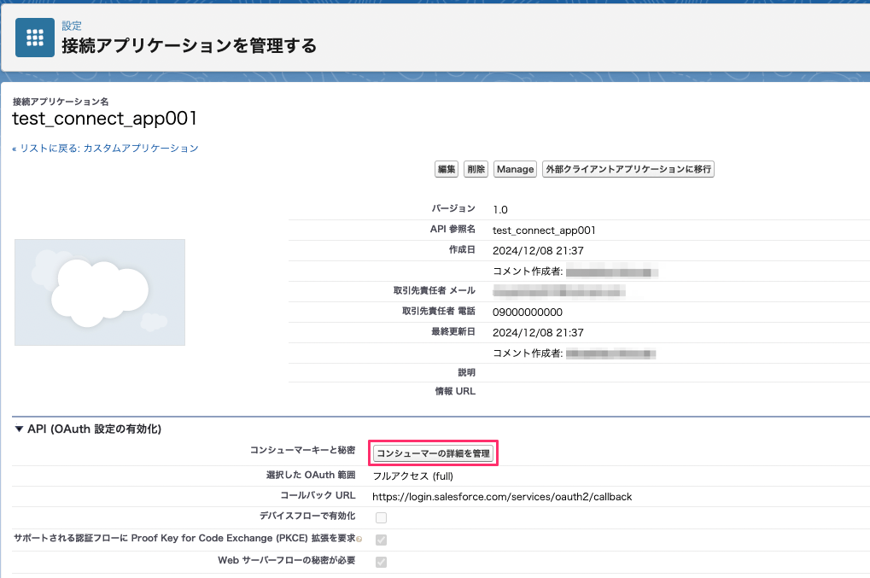This screenshot has width=870, height=578.
Task: Click the 削除 button
Action: pos(476,169)
